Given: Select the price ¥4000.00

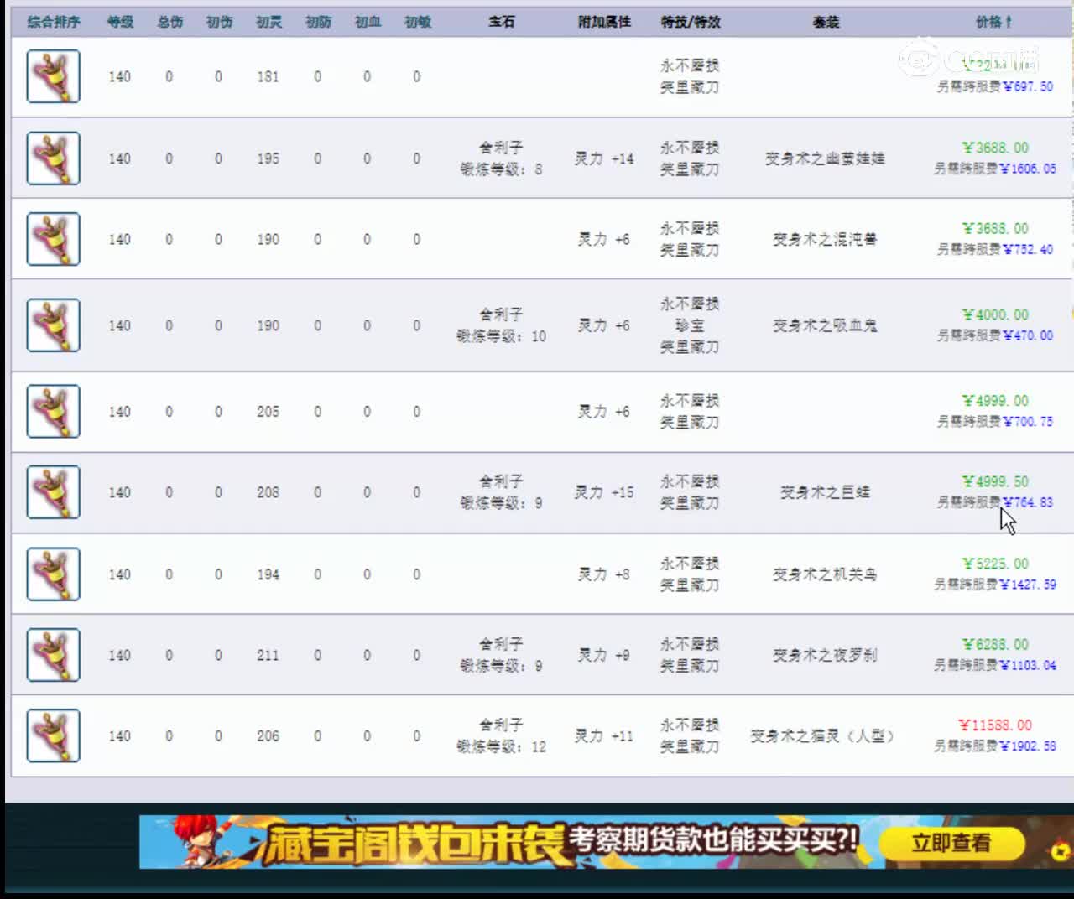Looking at the screenshot, I should pyautogui.click(x=995, y=314).
